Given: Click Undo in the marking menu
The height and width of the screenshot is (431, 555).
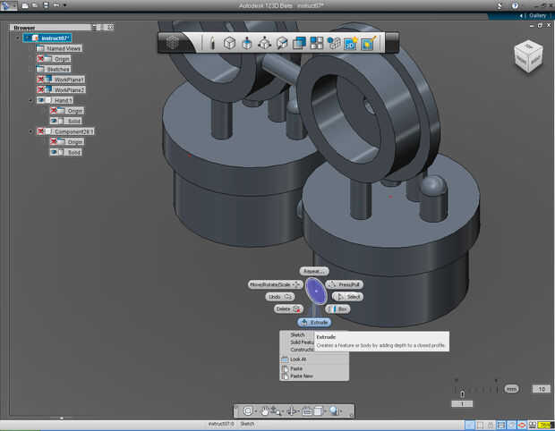Looking at the screenshot, I should click(x=280, y=297).
